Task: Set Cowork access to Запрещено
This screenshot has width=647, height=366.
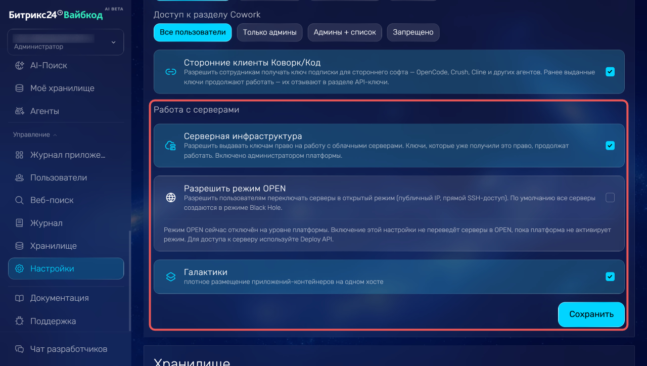Action: [413, 32]
